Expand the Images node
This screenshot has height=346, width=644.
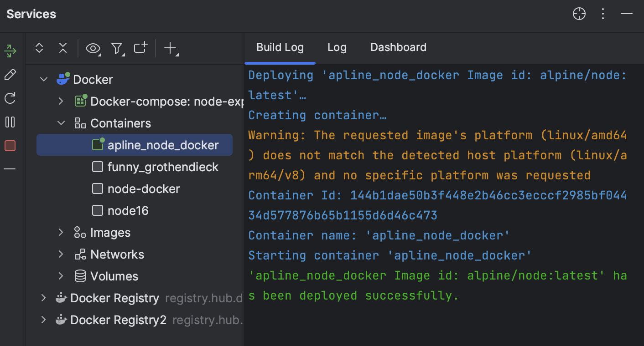61,232
